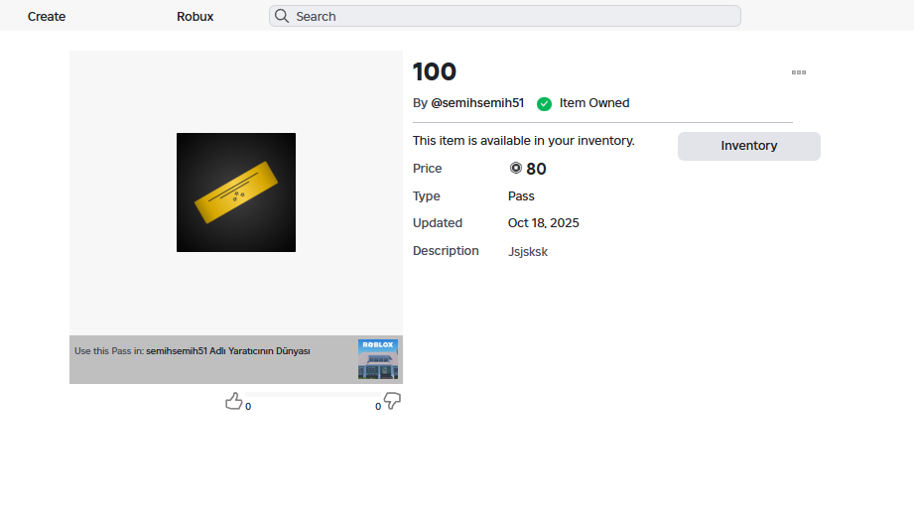914x511 pixels.
Task: Click the Item Owned label
Action: point(593,103)
